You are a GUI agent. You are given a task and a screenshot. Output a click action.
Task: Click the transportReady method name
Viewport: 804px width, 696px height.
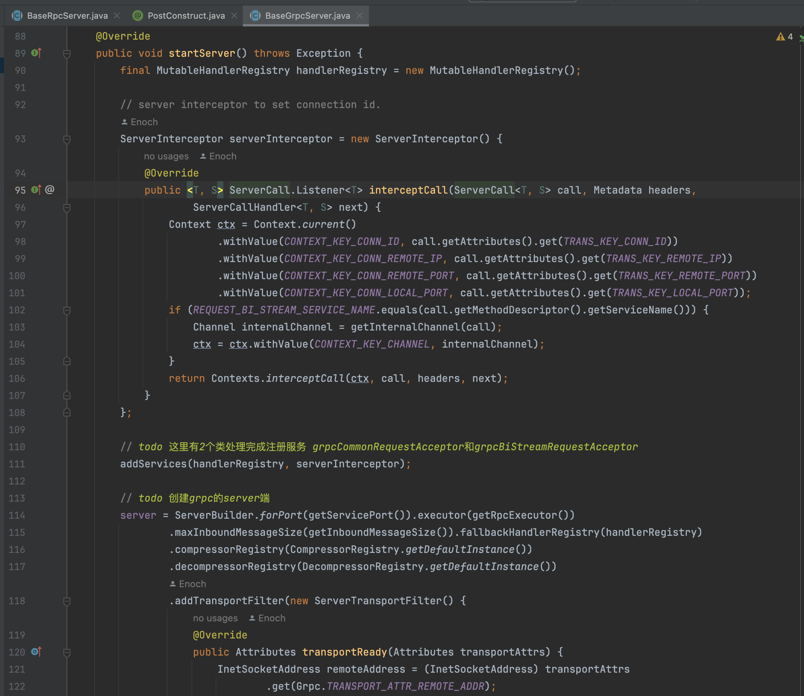345,652
